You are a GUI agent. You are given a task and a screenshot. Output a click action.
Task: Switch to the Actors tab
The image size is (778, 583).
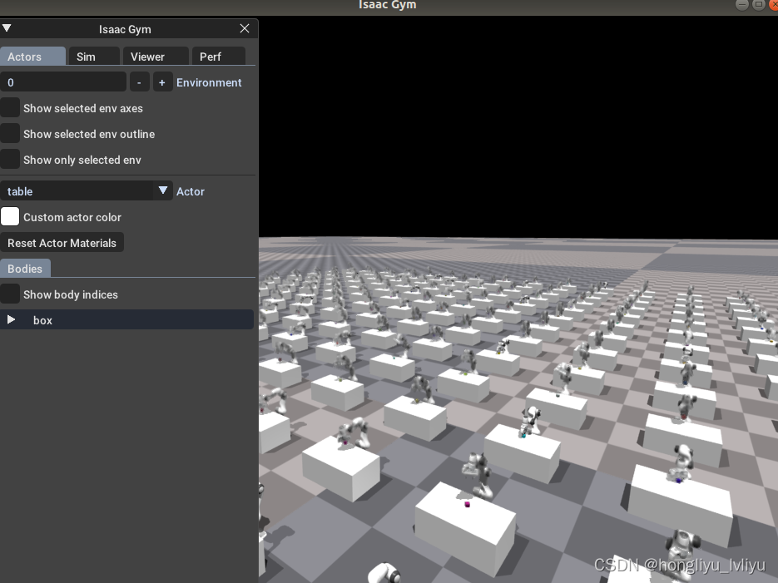coord(32,57)
